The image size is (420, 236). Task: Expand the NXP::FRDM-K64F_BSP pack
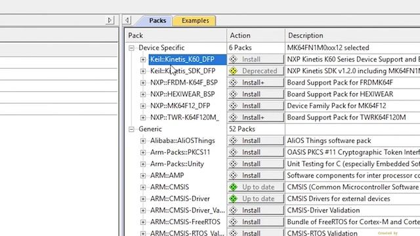[143, 83]
